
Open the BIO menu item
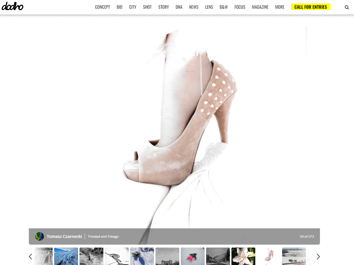coord(120,7)
